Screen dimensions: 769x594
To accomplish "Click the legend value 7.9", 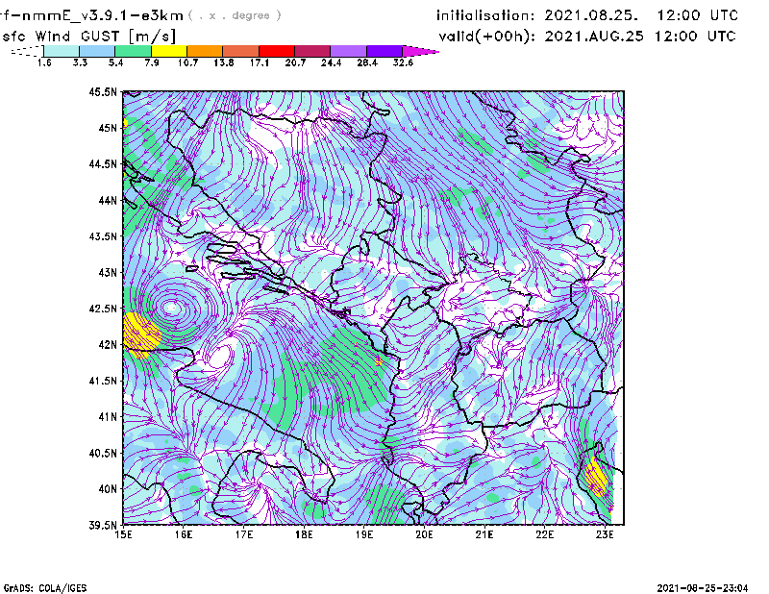I will [x=152, y=62].
